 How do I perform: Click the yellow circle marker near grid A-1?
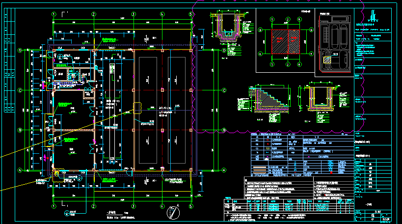(x=55, y=173)
